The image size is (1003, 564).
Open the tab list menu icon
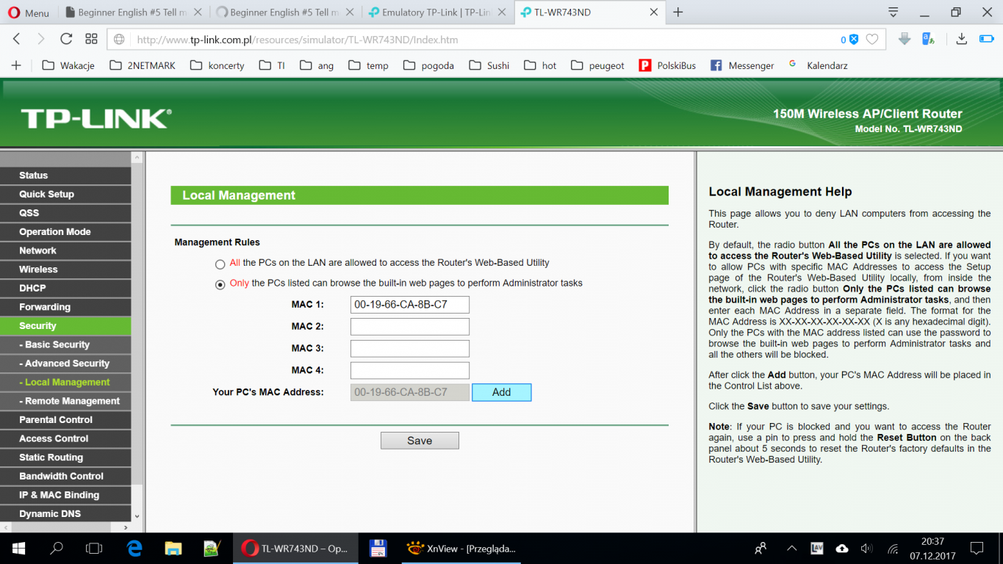coord(894,12)
